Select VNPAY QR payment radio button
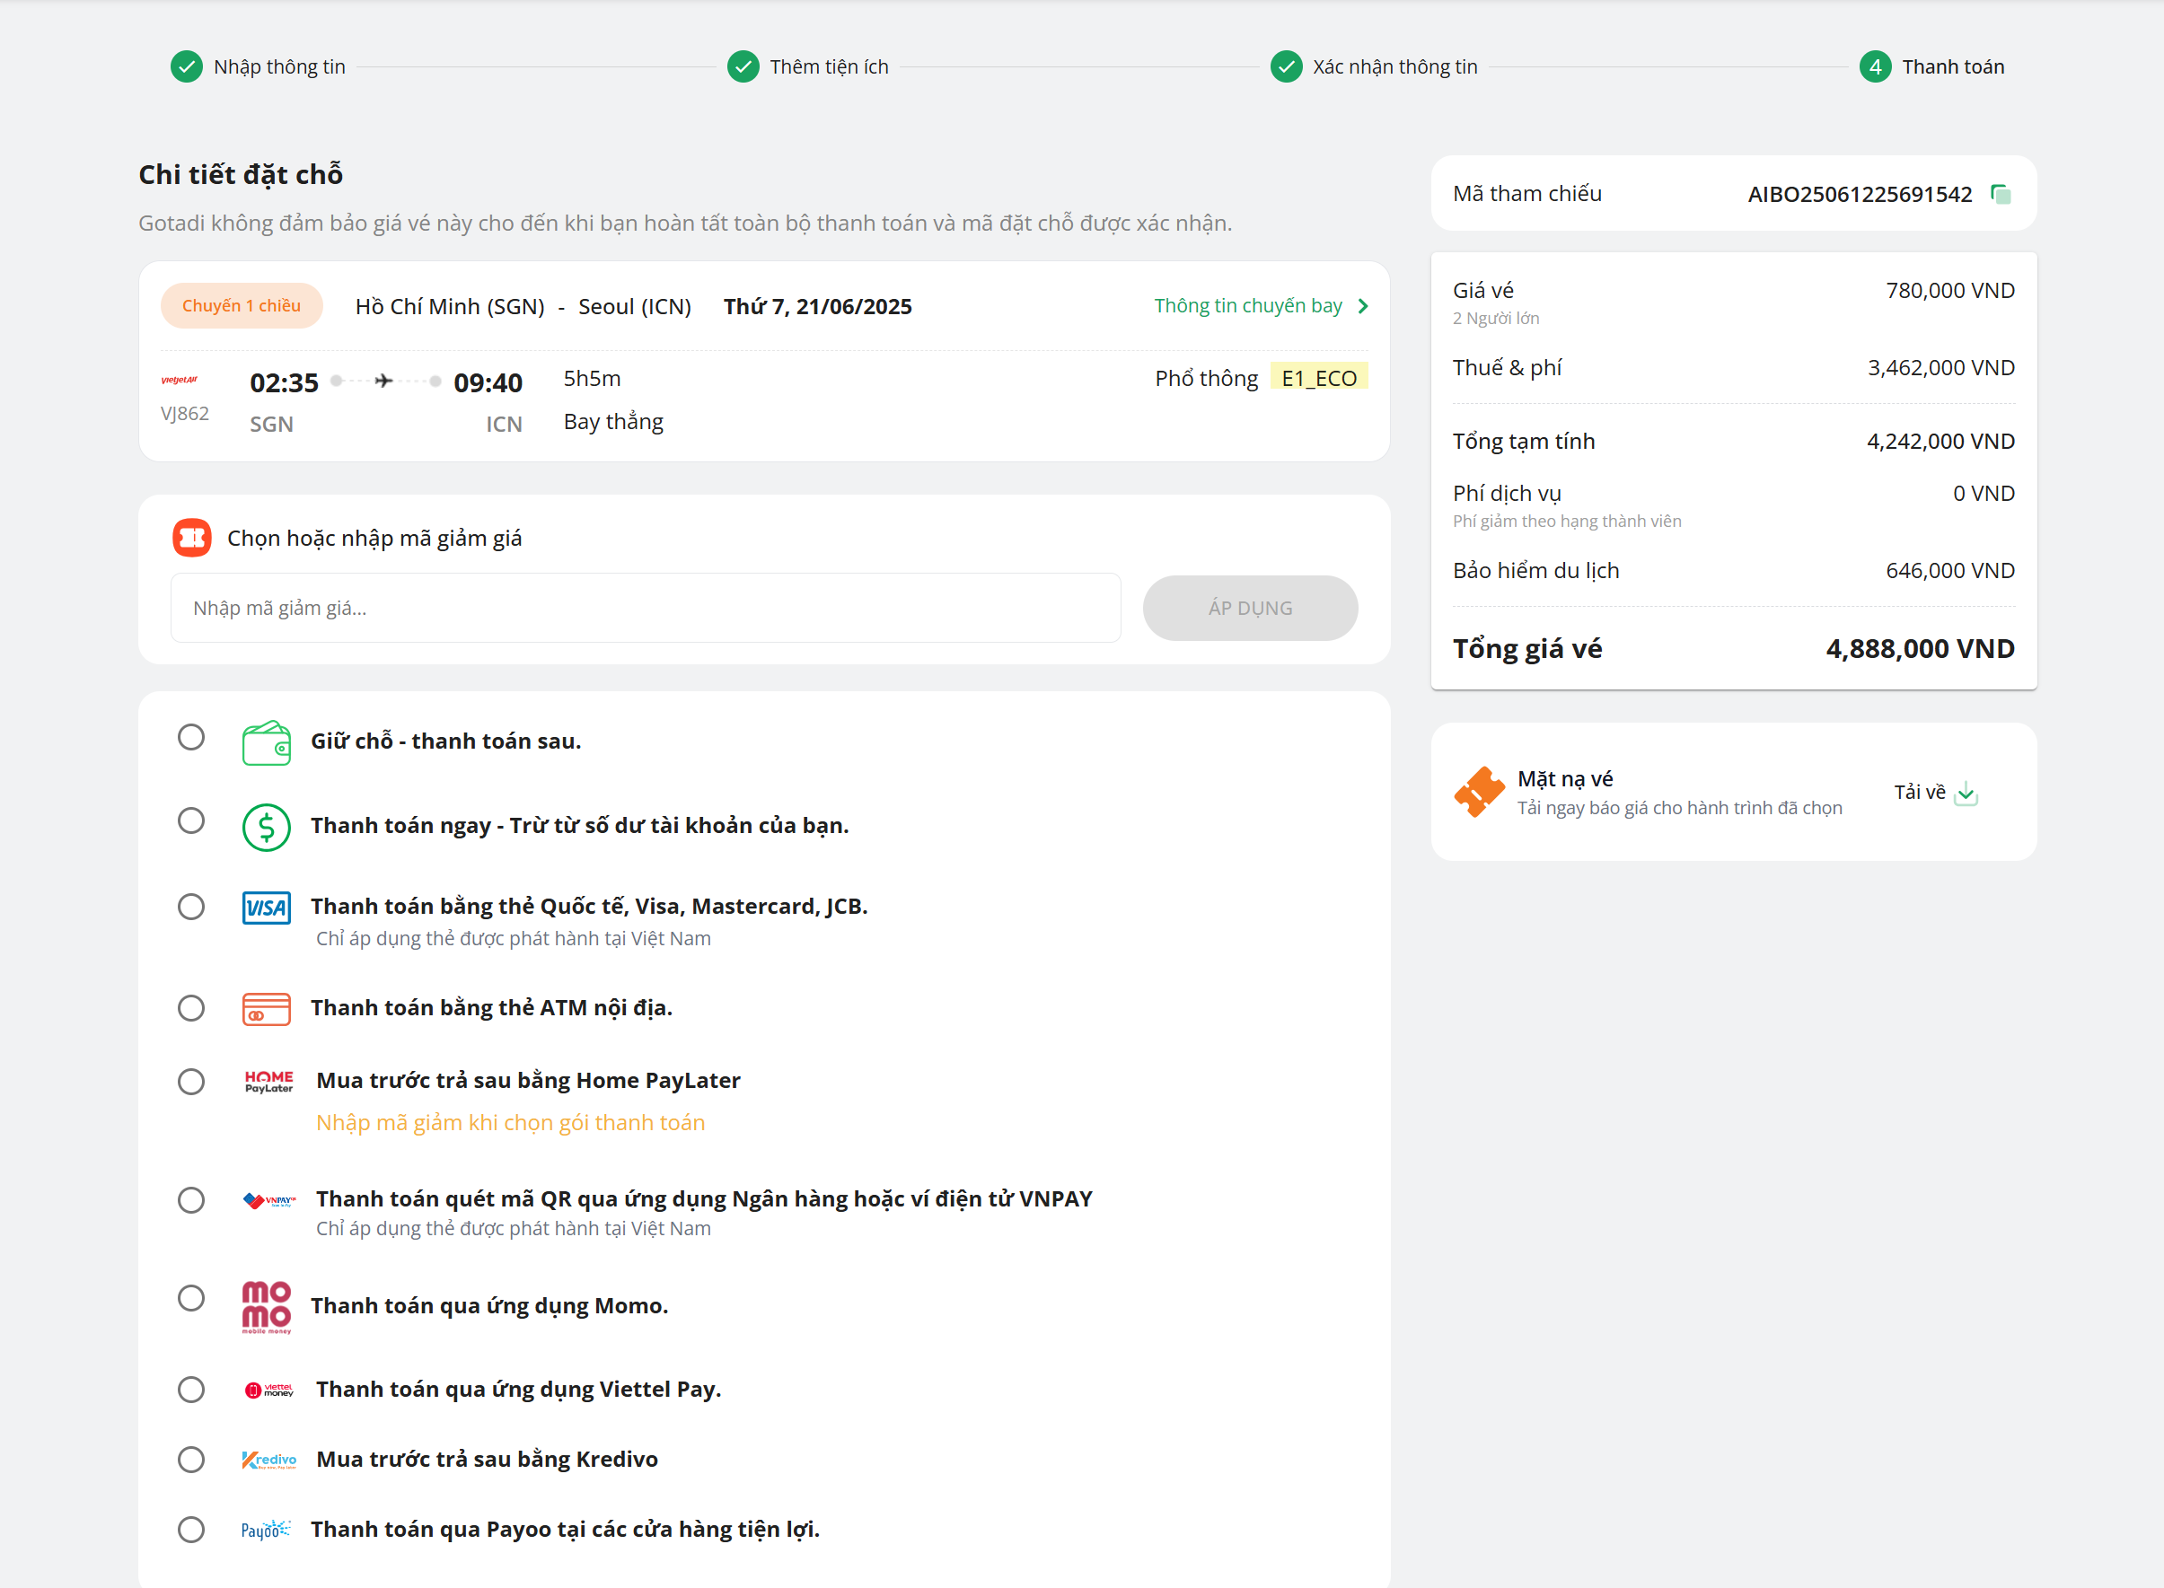Screen dimensions: 2164x1588 click(191, 1199)
